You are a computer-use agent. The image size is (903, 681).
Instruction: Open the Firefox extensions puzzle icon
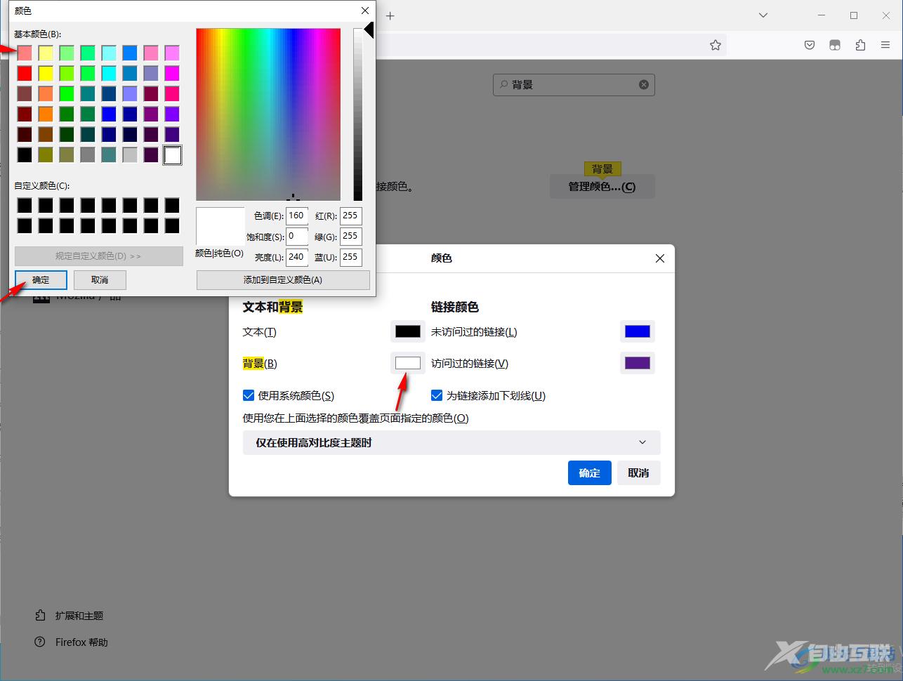860,45
